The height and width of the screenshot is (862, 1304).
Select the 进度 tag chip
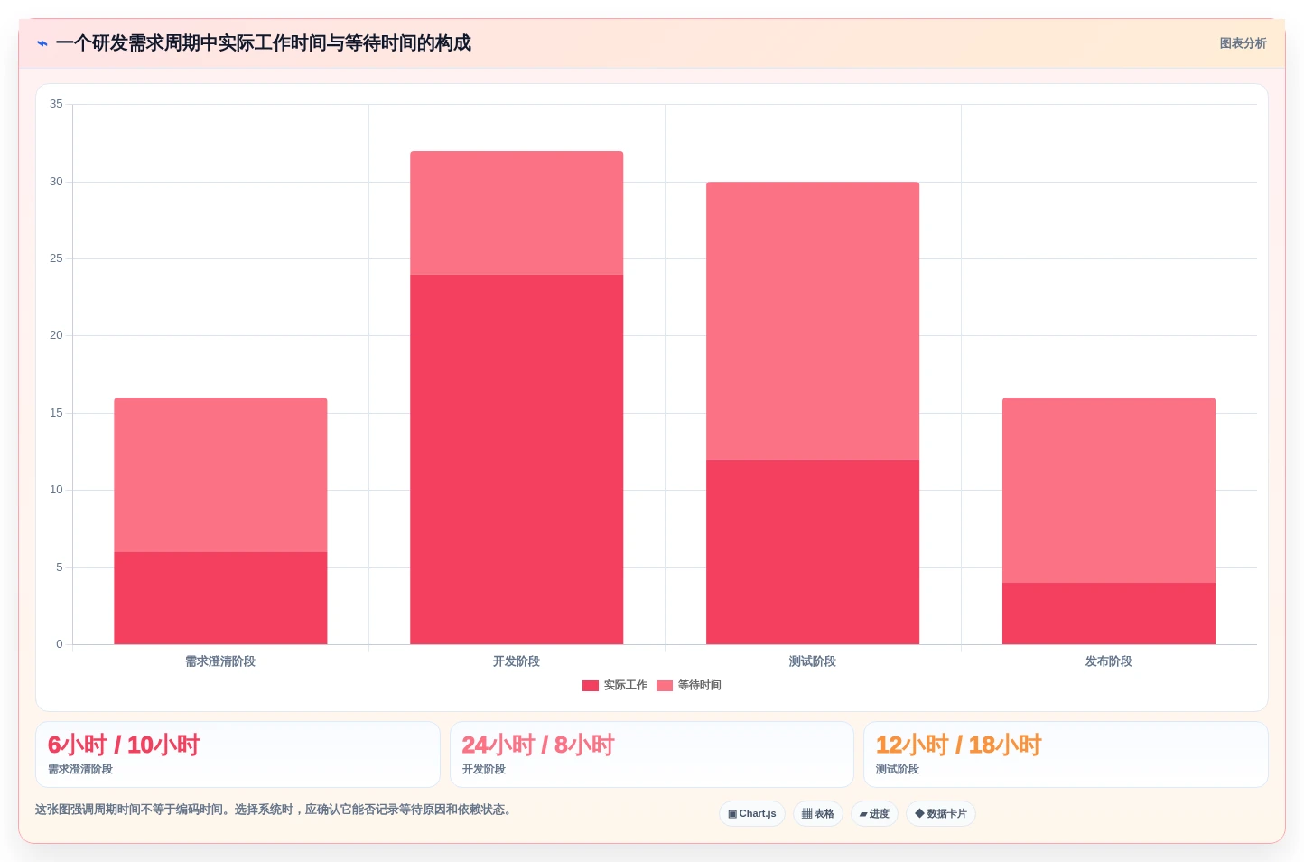(x=874, y=813)
